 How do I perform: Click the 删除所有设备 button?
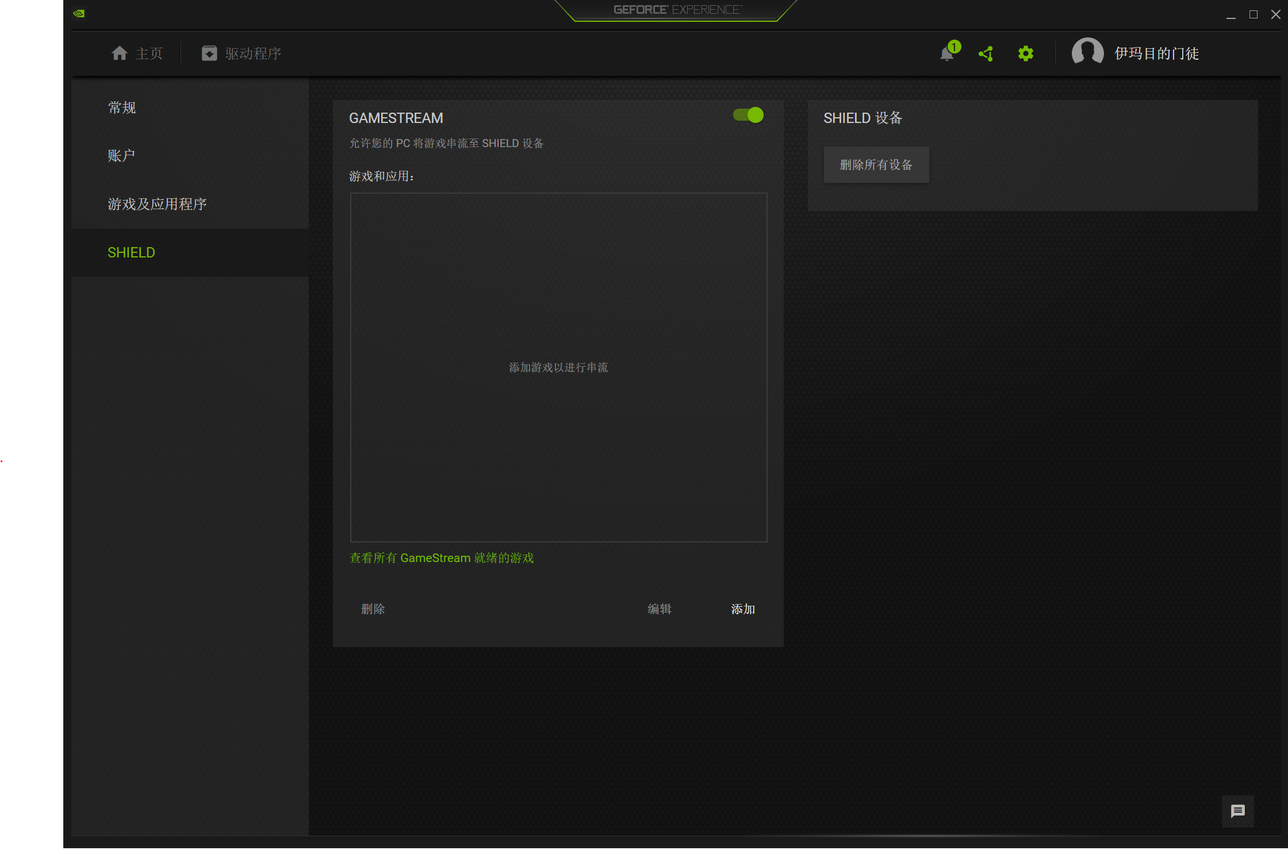876,165
